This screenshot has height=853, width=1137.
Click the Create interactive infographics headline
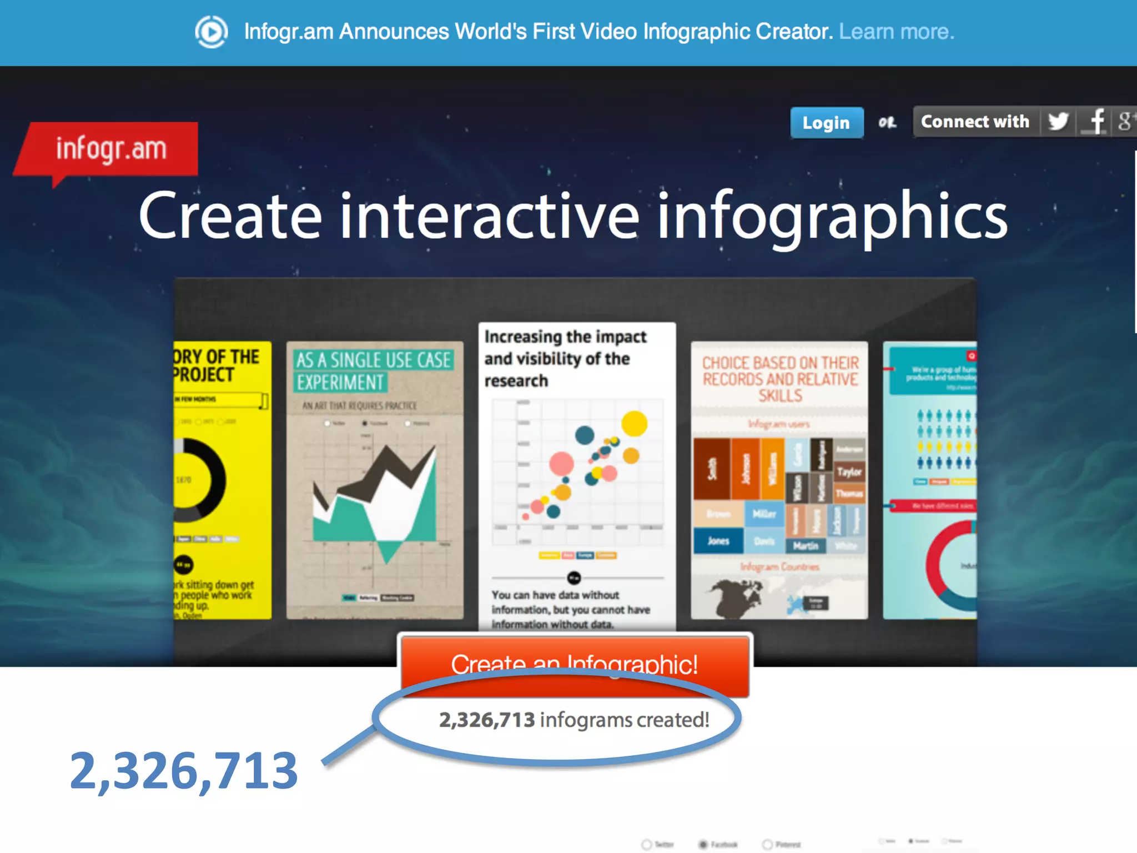click(573, 217)
